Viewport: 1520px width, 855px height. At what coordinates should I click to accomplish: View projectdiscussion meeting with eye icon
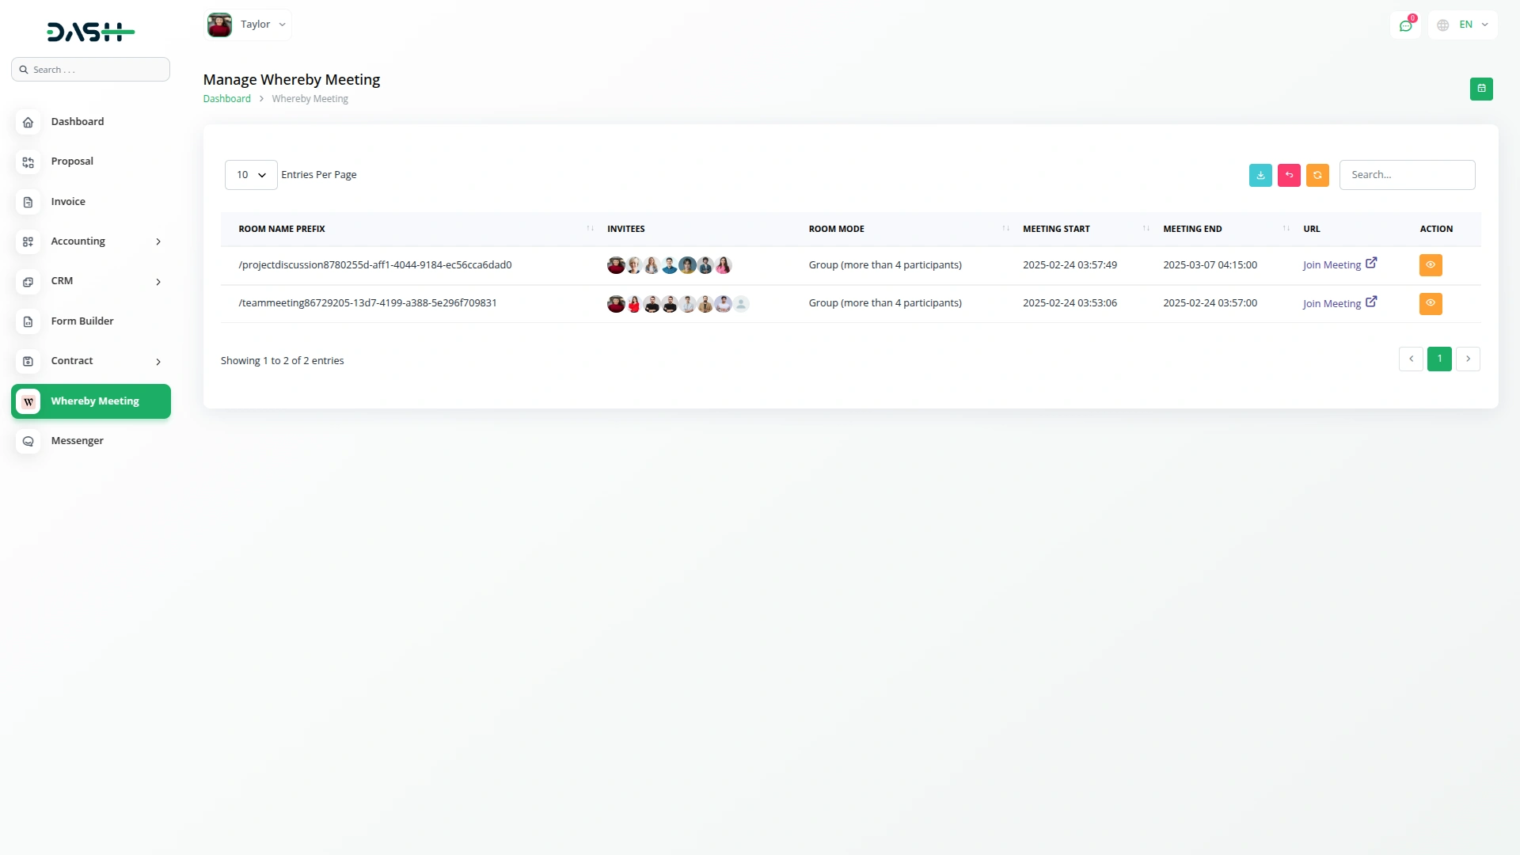[1431, 265]
